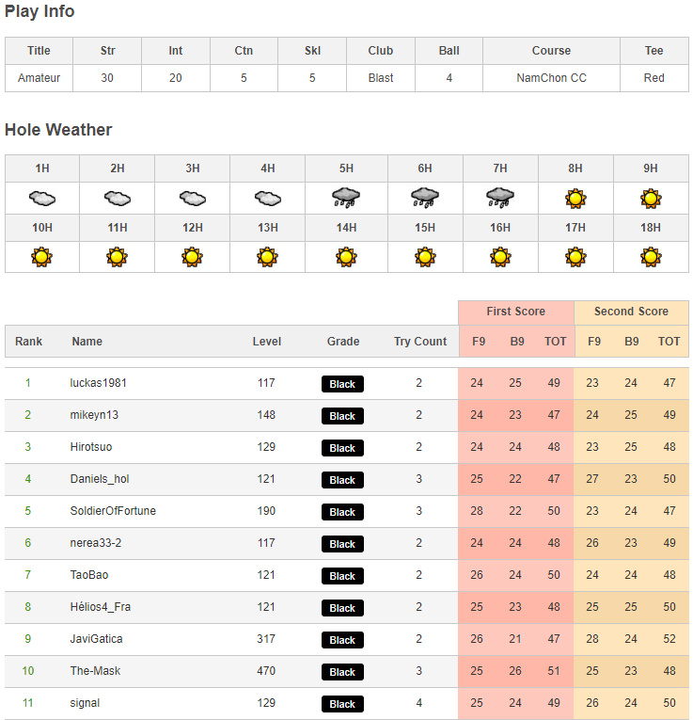Click the rain icon under hole 7H

point(500,197)
